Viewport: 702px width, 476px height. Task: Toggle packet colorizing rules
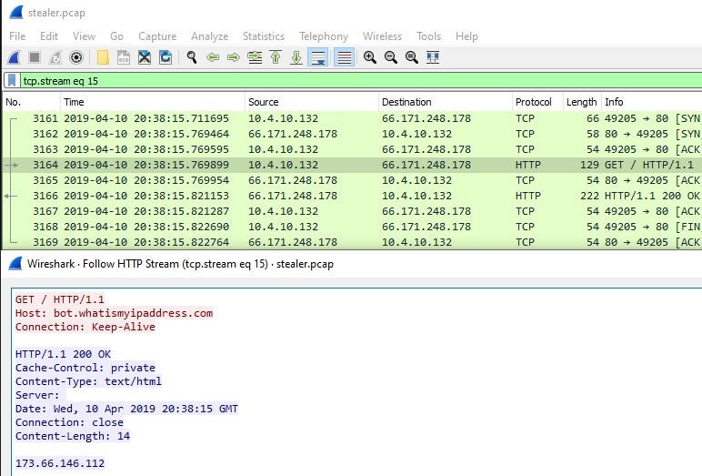(344, 57)
